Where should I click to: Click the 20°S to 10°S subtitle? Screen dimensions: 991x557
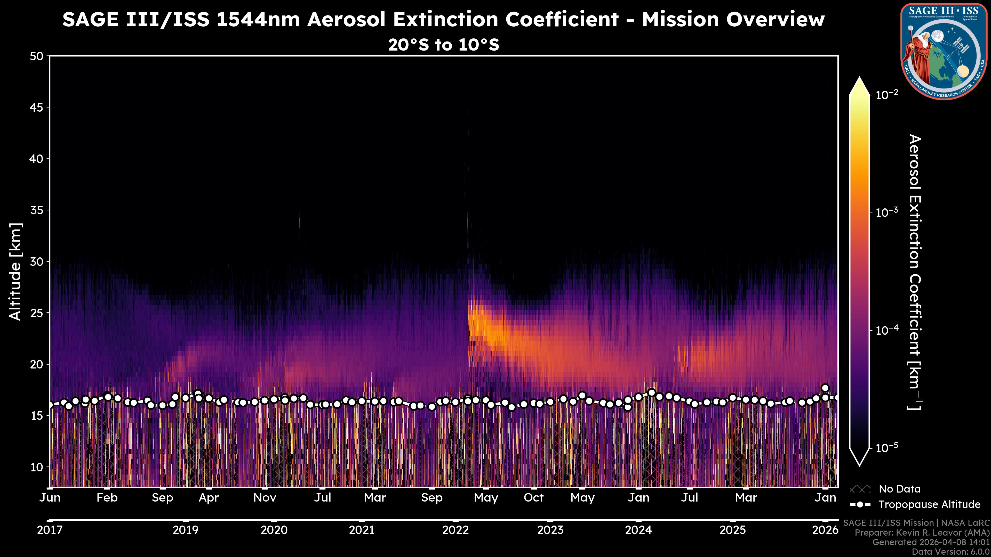[444, 45]
